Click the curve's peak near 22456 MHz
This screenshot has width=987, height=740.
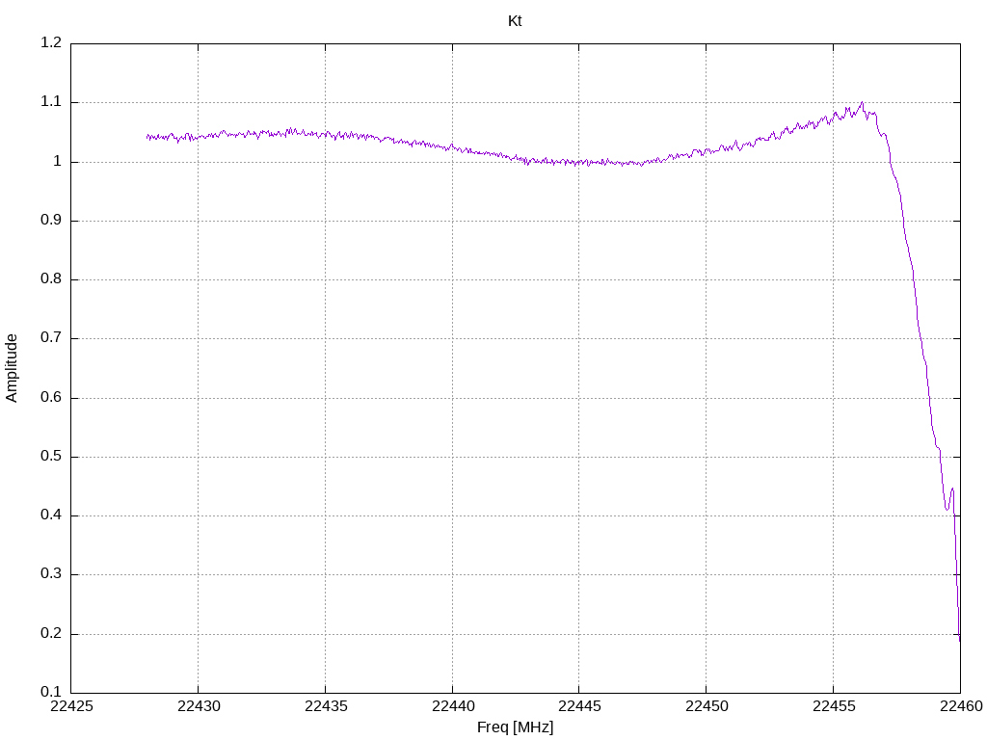tap(863, 102)
